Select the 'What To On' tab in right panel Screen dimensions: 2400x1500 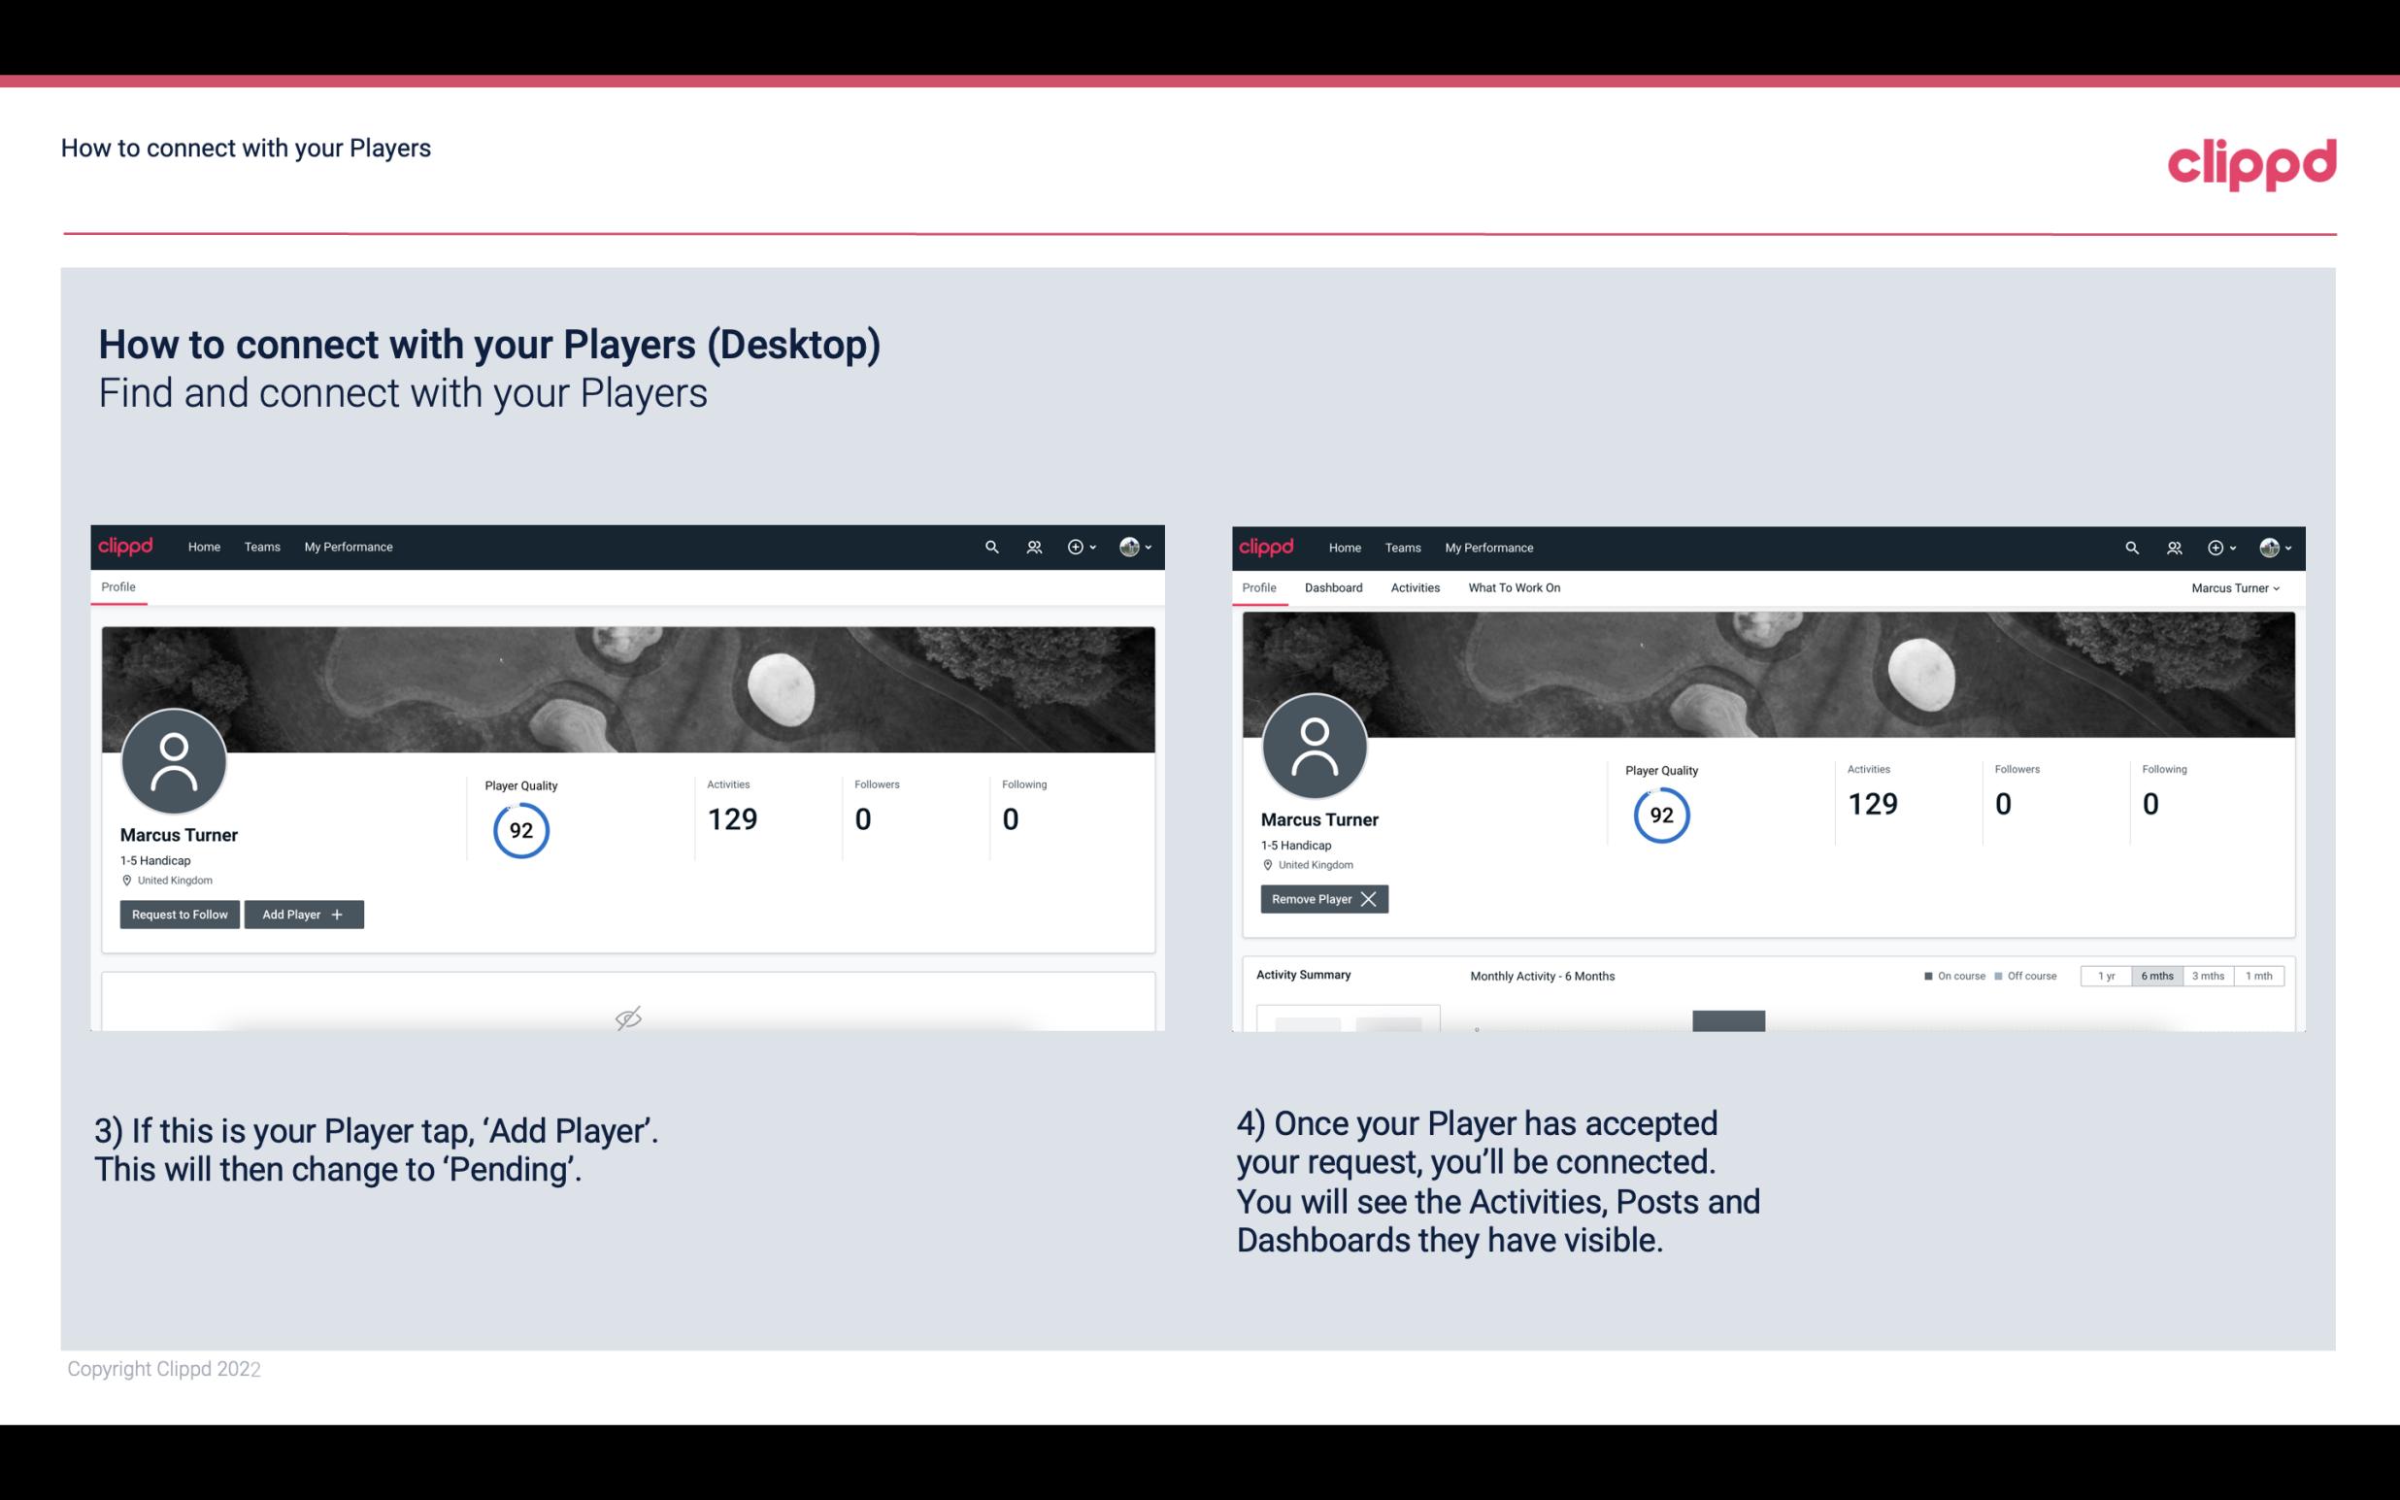click(x=1514, y=585)
